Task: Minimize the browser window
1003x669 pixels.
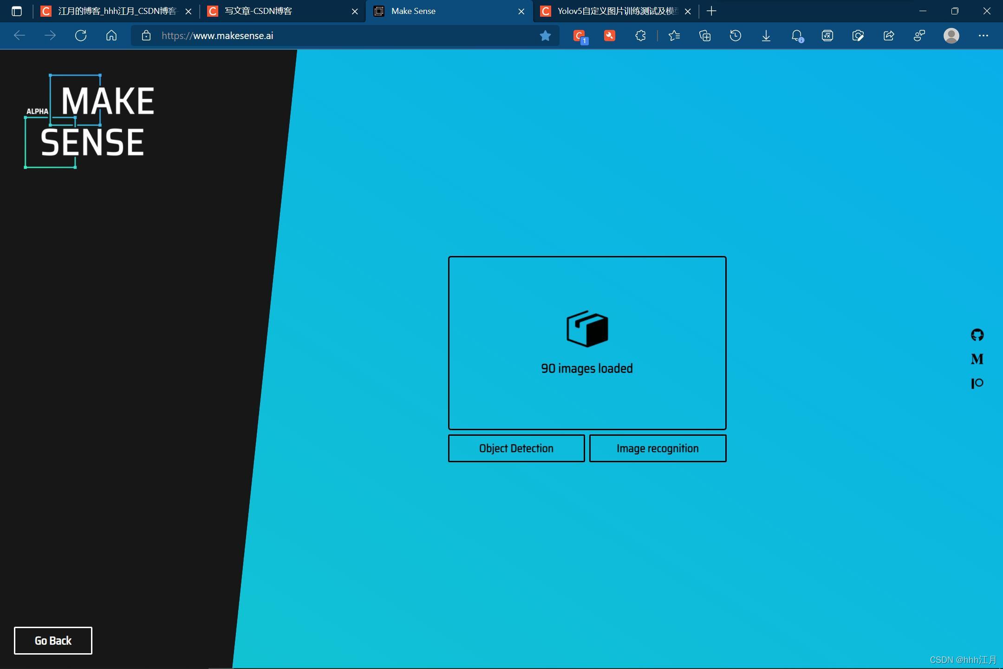Action: tap(923, 11)
